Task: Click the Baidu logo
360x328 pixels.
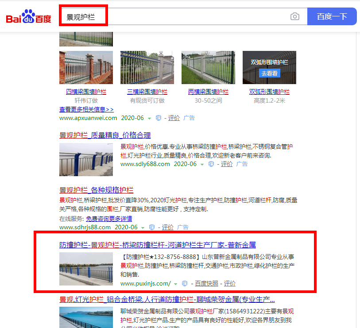Action: tap(28, 16)
